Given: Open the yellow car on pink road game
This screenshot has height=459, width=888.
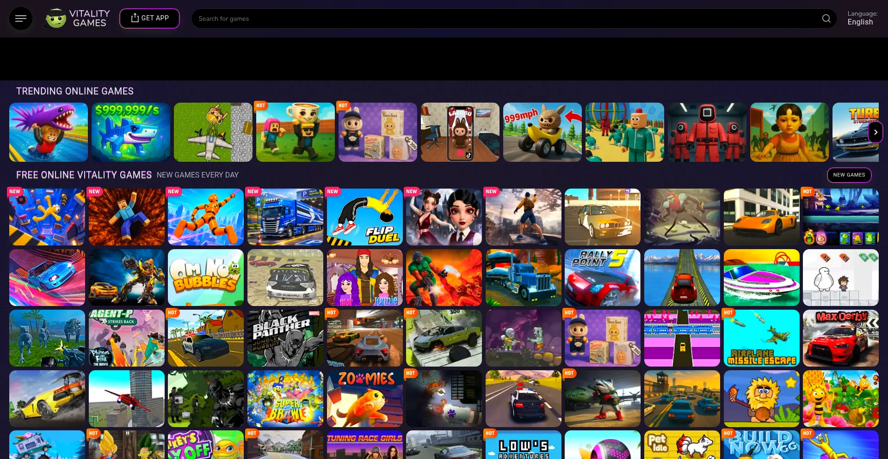Looking at the screenshot, I should click(682, 338).
